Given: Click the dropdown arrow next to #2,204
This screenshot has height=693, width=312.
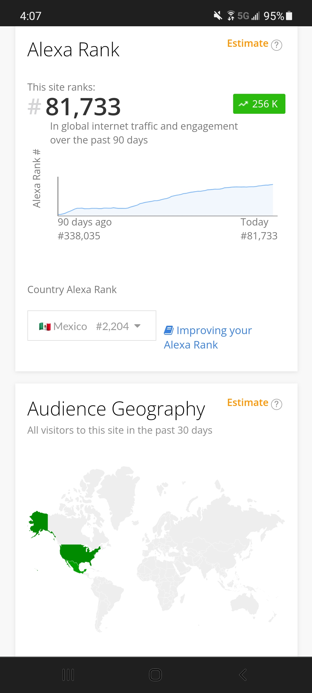Looking at the screenshot, I should tap(138, 326).
